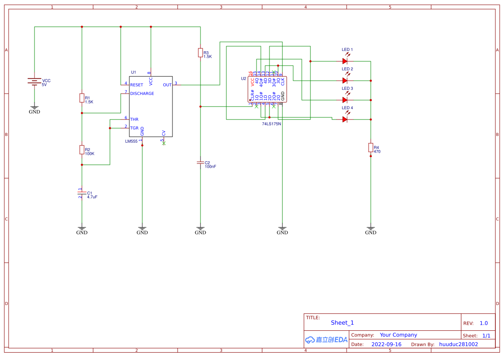Click the LM555 part name text

(x=131, y=141)
